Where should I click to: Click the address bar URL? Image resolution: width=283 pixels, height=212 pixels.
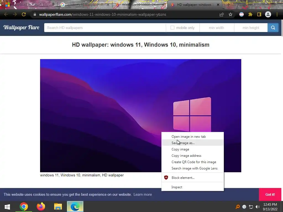click(x=103, y=14)
